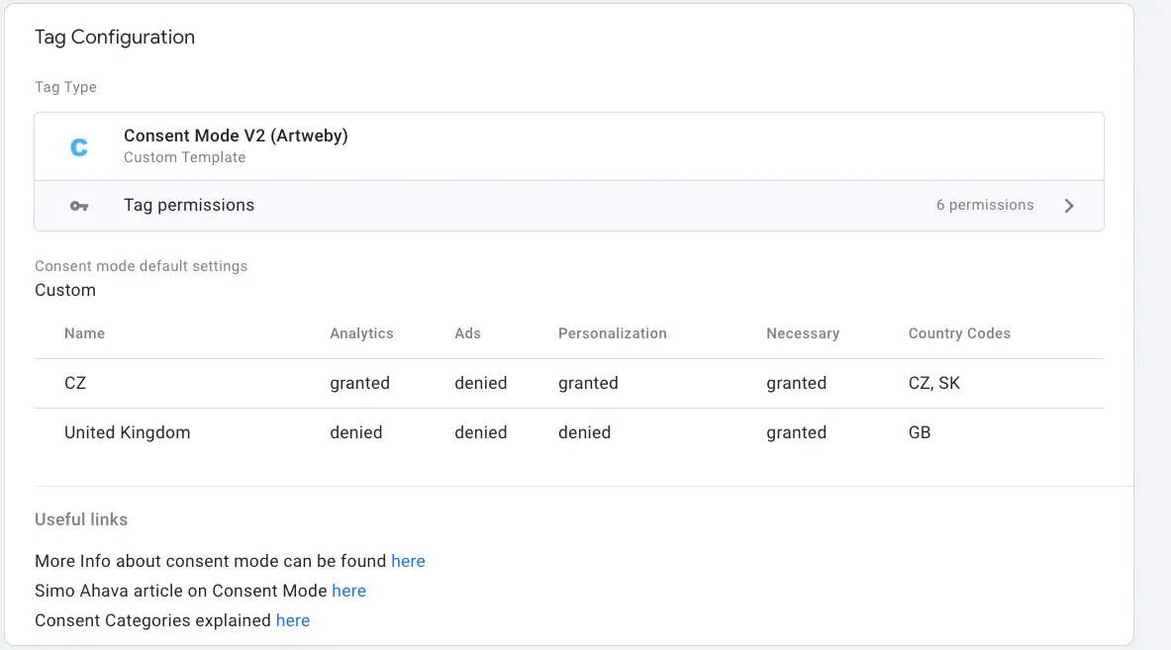Select the 'United Kingdom' name cell
The width and height of the screenshot is (1171, 650).
[x=127, y=432]
